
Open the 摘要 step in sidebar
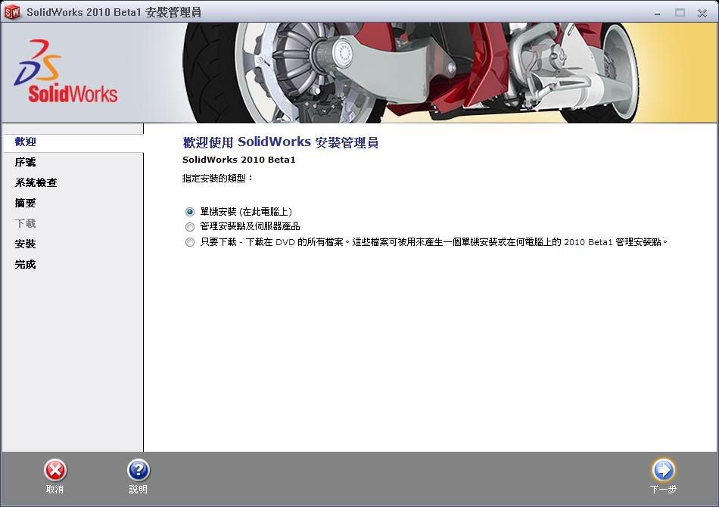click(x=25, y=203)
